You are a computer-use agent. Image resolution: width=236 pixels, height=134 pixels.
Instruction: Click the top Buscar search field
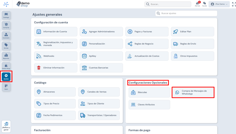(x=168, y=4)
